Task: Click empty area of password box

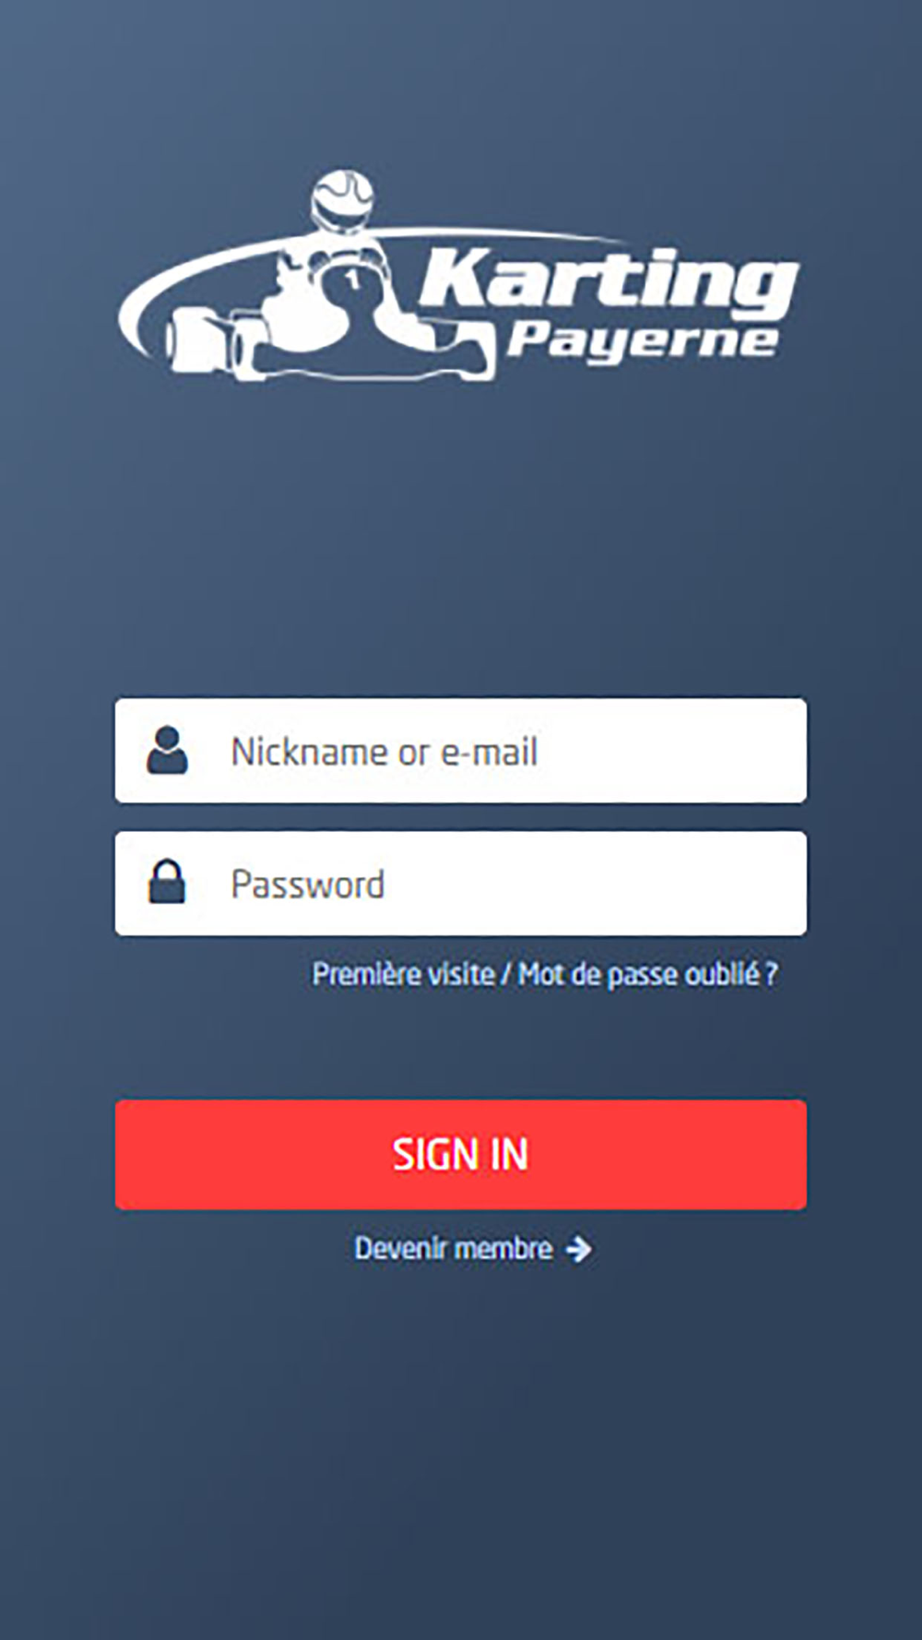Action: coord(599,884)
